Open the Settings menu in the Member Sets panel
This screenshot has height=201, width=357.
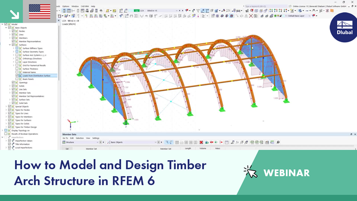click(x=96, y=138)
